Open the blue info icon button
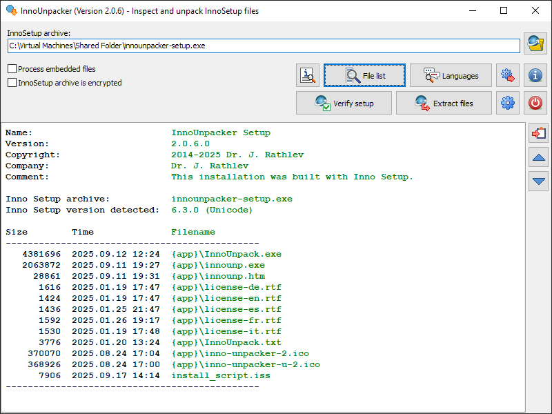Screen dimensions: 552x414 click(x=535, y=75)
